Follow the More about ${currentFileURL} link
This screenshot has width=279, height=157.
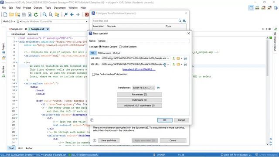pyautogui.click(x=139, y=69)
